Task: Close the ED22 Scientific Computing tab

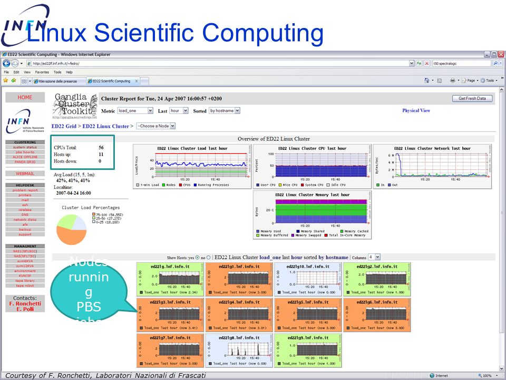Action: [x=137, y=81]
